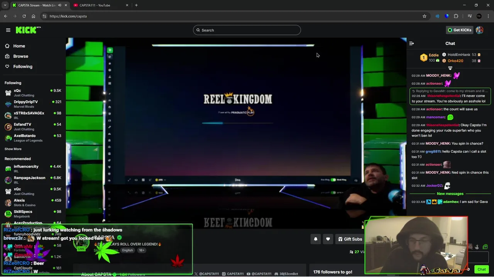Click the address bar URL
The height and width of the screenshot is (277, 494).
[68, 16]
